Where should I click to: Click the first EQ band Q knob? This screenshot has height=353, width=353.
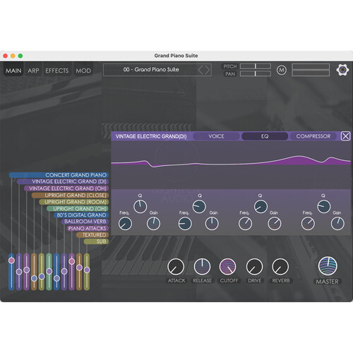[x=140, y=207]
